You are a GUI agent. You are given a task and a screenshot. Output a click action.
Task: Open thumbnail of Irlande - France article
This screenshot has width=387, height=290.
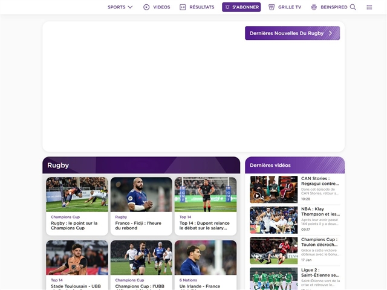206,257
